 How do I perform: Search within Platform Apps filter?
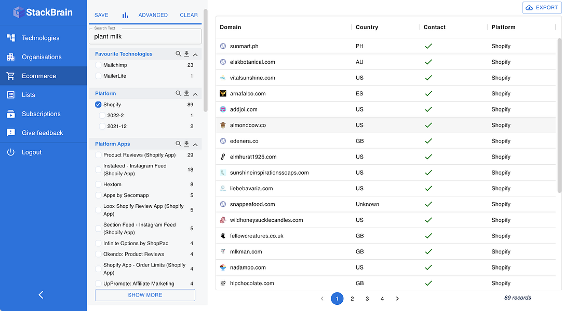(178, 144)
